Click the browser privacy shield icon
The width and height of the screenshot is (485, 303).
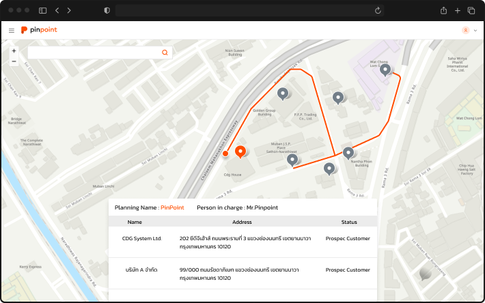coord(107,10)
